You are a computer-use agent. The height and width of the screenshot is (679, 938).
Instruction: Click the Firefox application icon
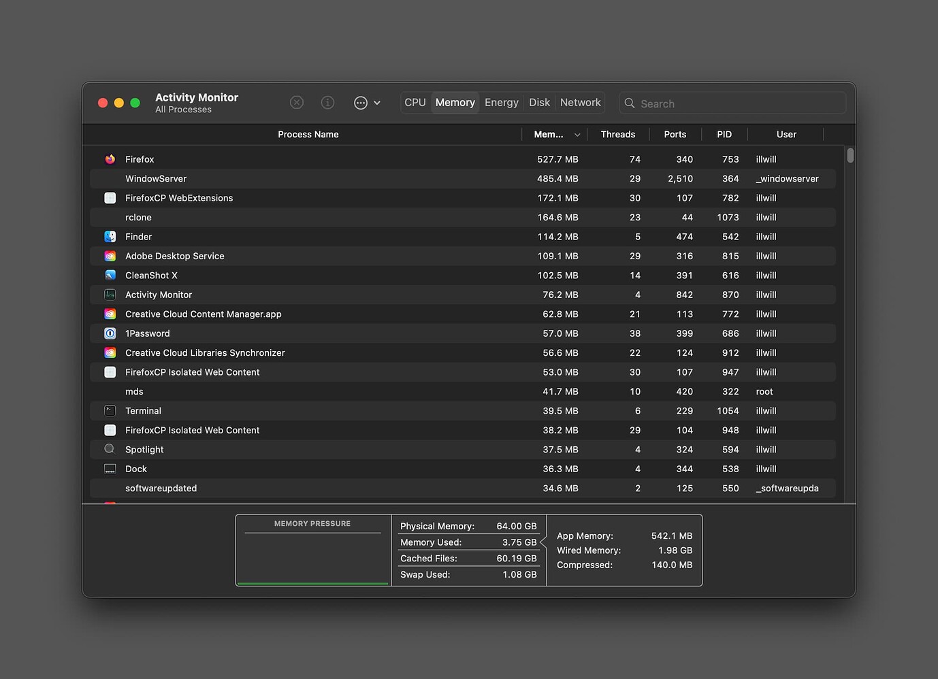(x=110, y=159)
